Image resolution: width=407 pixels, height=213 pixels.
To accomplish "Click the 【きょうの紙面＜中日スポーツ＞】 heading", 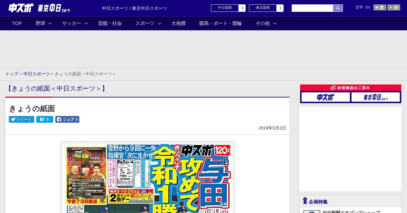I will click(x=56, y=89).
